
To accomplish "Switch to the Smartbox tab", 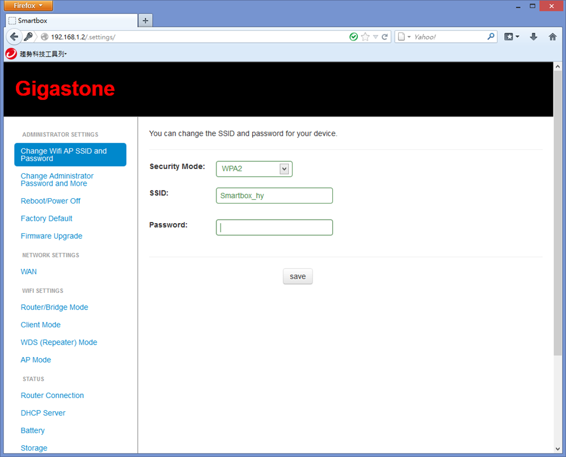I will point(71,21).
